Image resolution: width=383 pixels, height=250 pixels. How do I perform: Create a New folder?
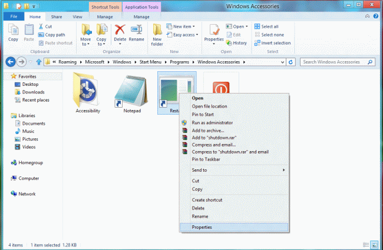click(157, 35)
